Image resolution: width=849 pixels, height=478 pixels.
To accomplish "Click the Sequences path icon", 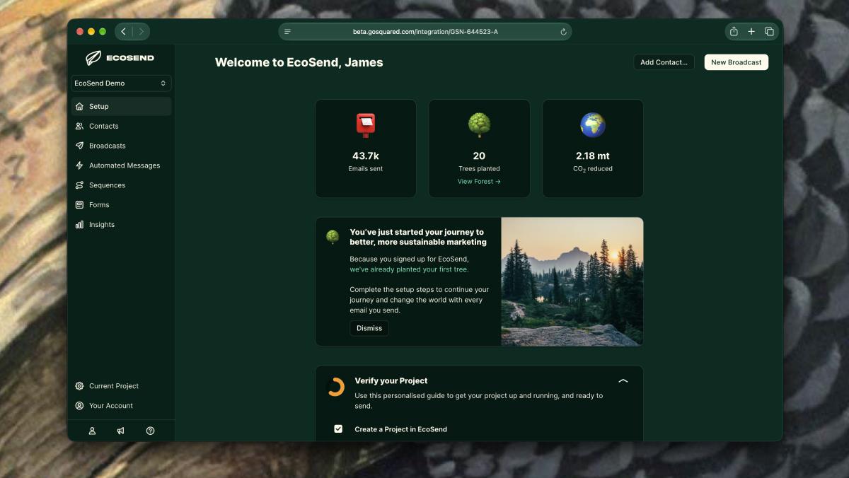I will point(79,185).
